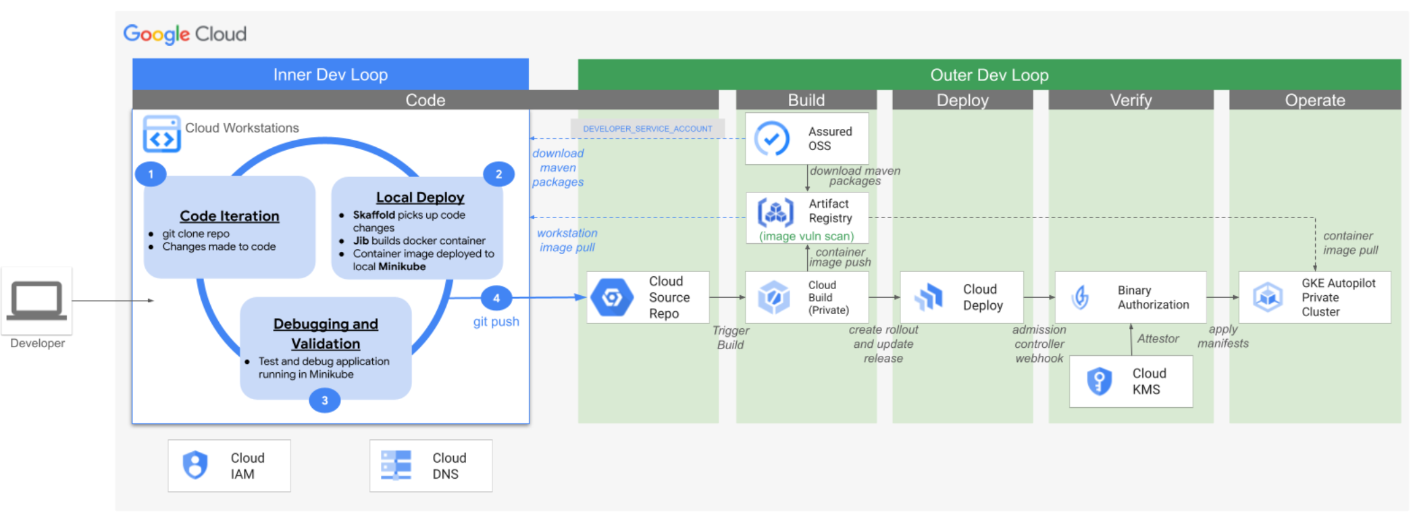Click the '(image vuln scan)' green text
The width and height of the screenshot is (1417, 518).
click(806, 236)
